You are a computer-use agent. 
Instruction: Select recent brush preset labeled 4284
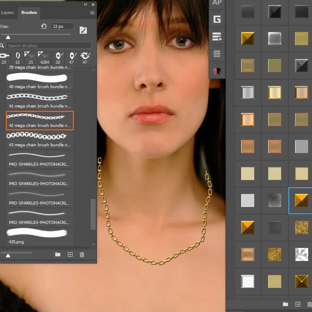click(44, 58)
